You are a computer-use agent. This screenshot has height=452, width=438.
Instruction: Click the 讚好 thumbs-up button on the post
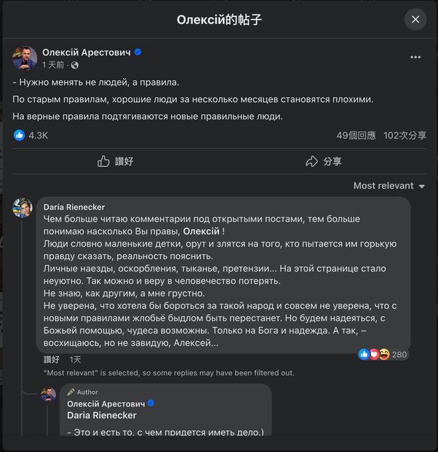[x=115, y=161]
